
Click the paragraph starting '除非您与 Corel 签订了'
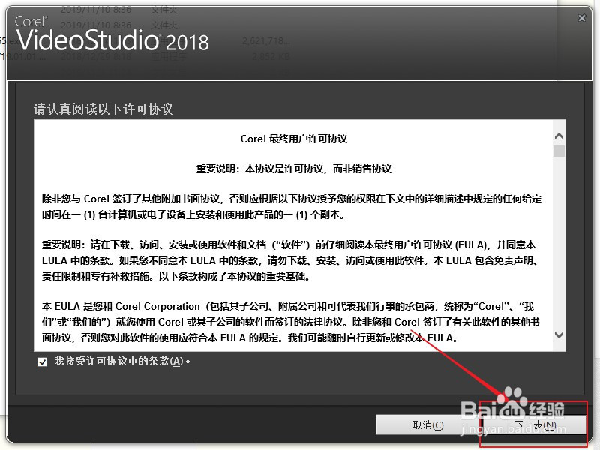tap(292, 207)
